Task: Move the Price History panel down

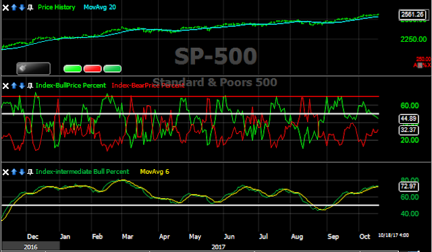Action: [x=22, y=7]
